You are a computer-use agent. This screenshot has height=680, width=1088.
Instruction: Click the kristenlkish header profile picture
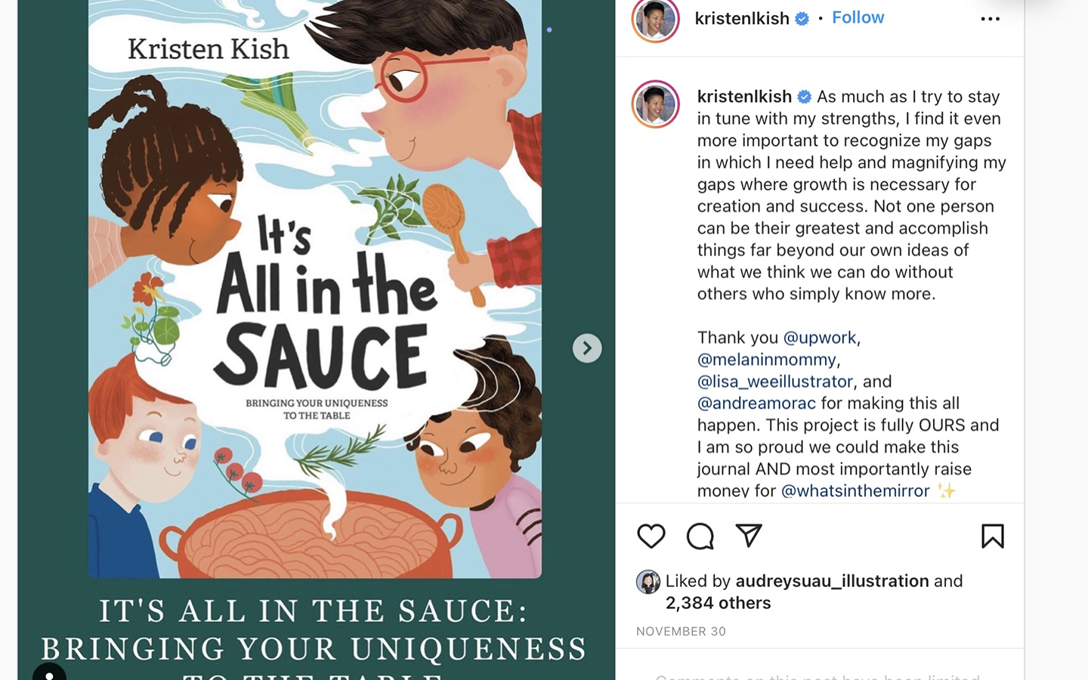(655, 19)
